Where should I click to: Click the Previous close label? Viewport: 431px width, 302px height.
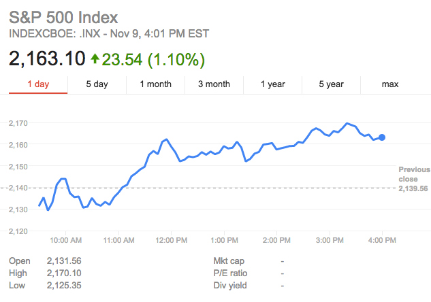[414, 174]
